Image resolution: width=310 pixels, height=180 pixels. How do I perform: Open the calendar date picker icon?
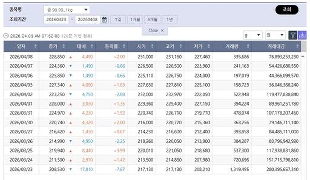pos(104,20)
